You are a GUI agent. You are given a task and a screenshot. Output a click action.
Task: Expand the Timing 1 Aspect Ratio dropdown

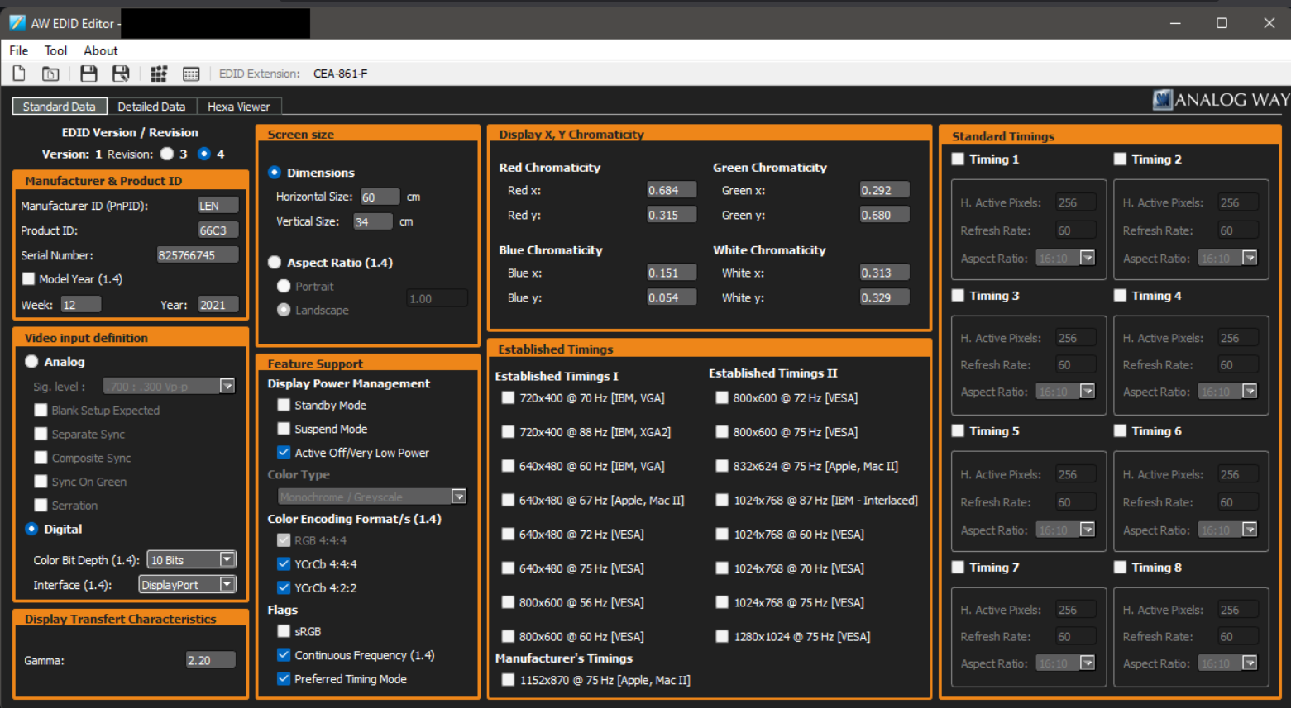point(1087,258)
